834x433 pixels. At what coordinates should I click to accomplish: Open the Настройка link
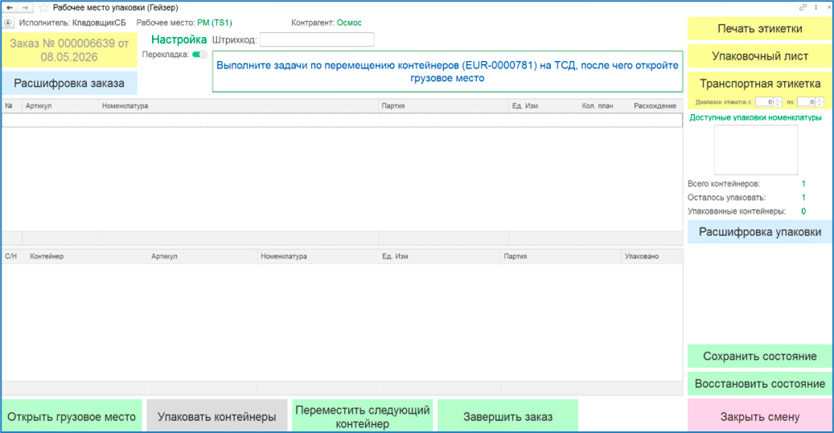179,40
